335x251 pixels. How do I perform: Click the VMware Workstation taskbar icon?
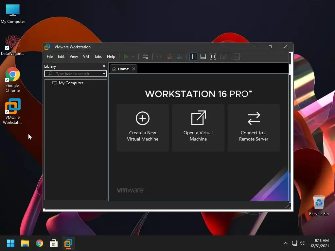pos(68,243)
